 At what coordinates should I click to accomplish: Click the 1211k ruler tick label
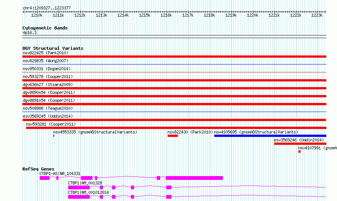[x=58, y=15]
